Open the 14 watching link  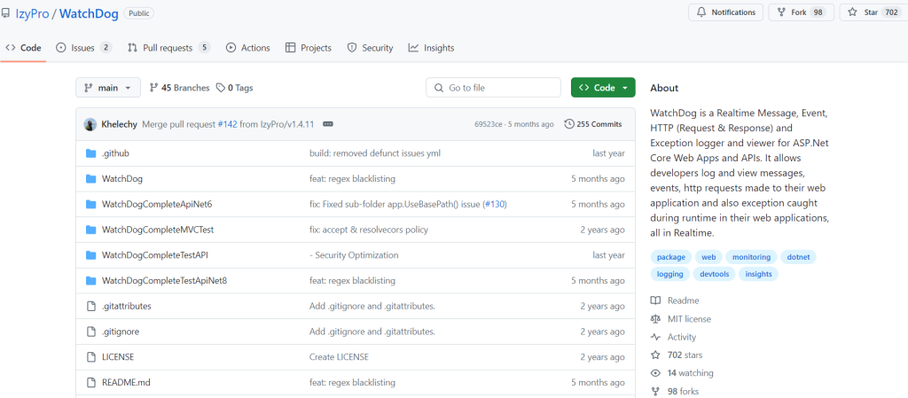tap(690, 373)
